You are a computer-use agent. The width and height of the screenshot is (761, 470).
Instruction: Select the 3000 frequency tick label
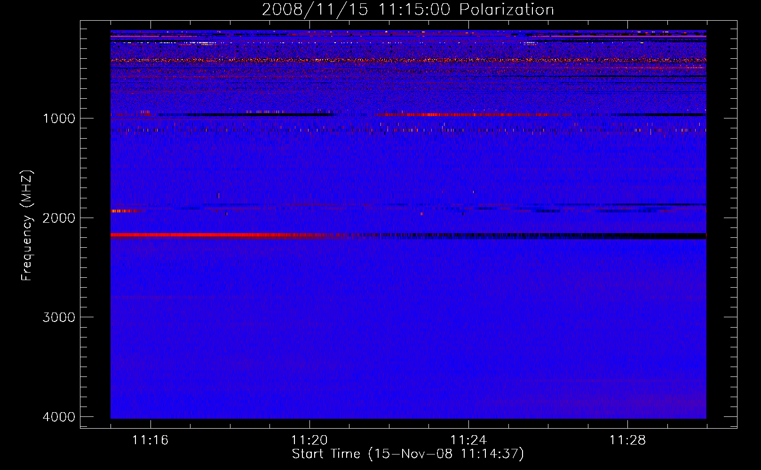[x=59, y=317]
